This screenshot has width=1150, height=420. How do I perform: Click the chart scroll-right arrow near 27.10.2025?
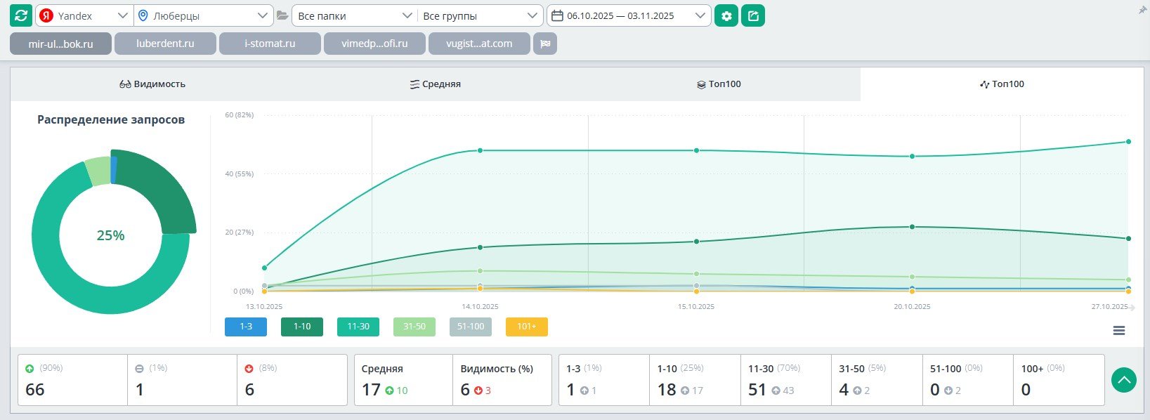tap(1132, 308)
